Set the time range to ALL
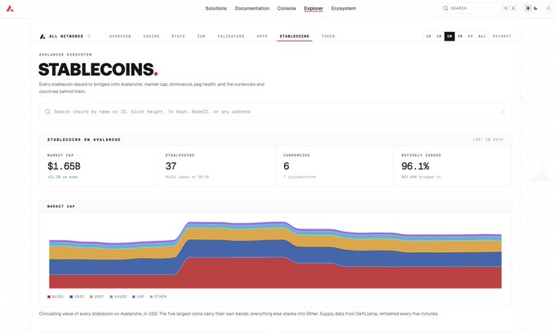Image resolution: width=555 pixels, height=332 pixels. (x=482, y=36)
